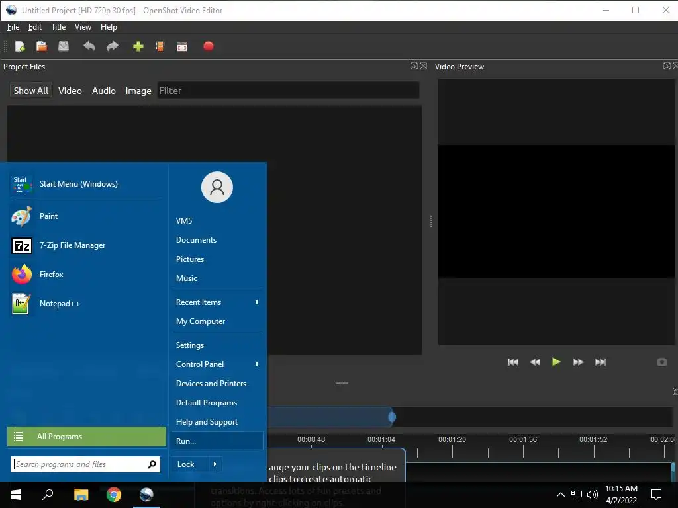Click the project files Filter field
678x508 pixels.
pos(289,90)
